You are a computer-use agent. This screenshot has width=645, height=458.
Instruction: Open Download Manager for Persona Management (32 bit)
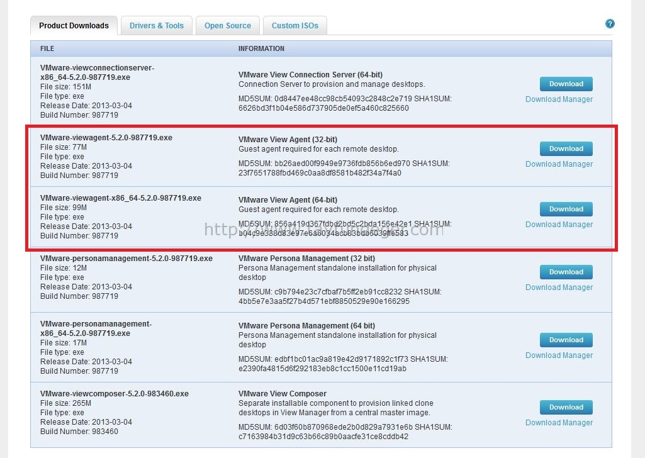point(559,288)
